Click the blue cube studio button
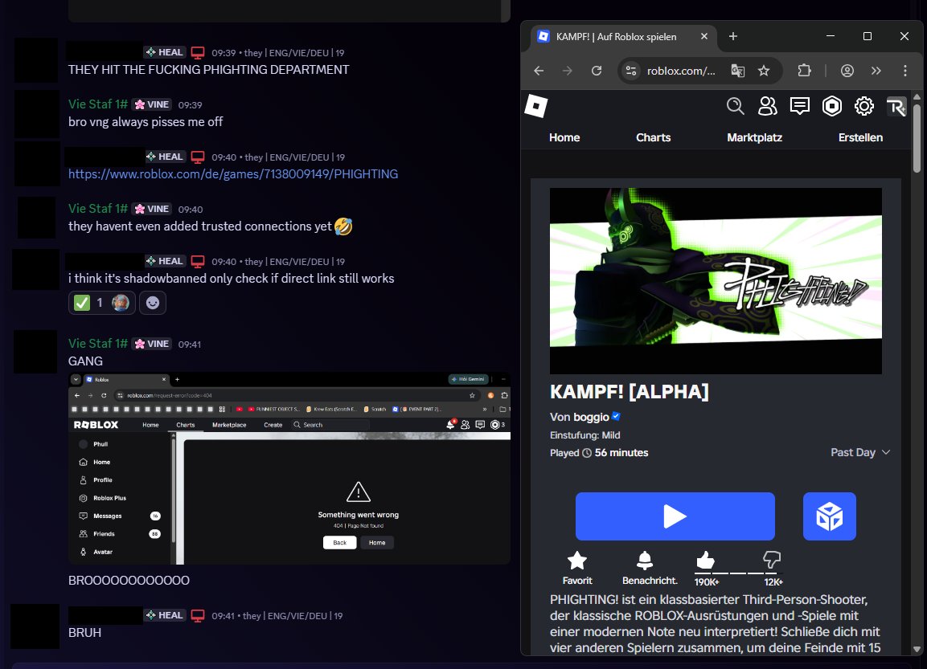The image size is (927, 669). (830, 516)
